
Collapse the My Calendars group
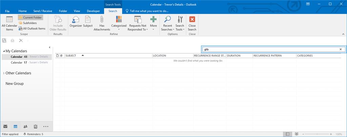click(4, 51)
